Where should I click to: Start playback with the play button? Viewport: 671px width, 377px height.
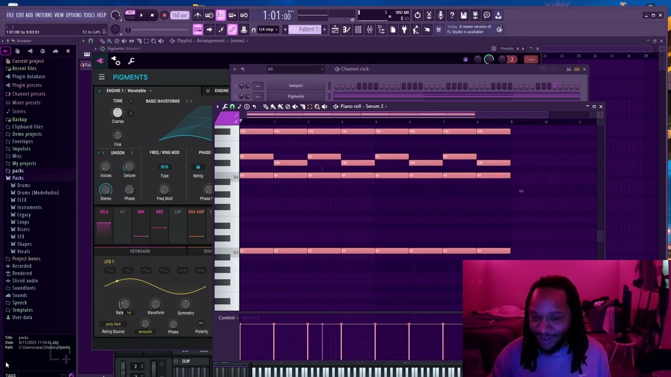(x=141, y=15)
